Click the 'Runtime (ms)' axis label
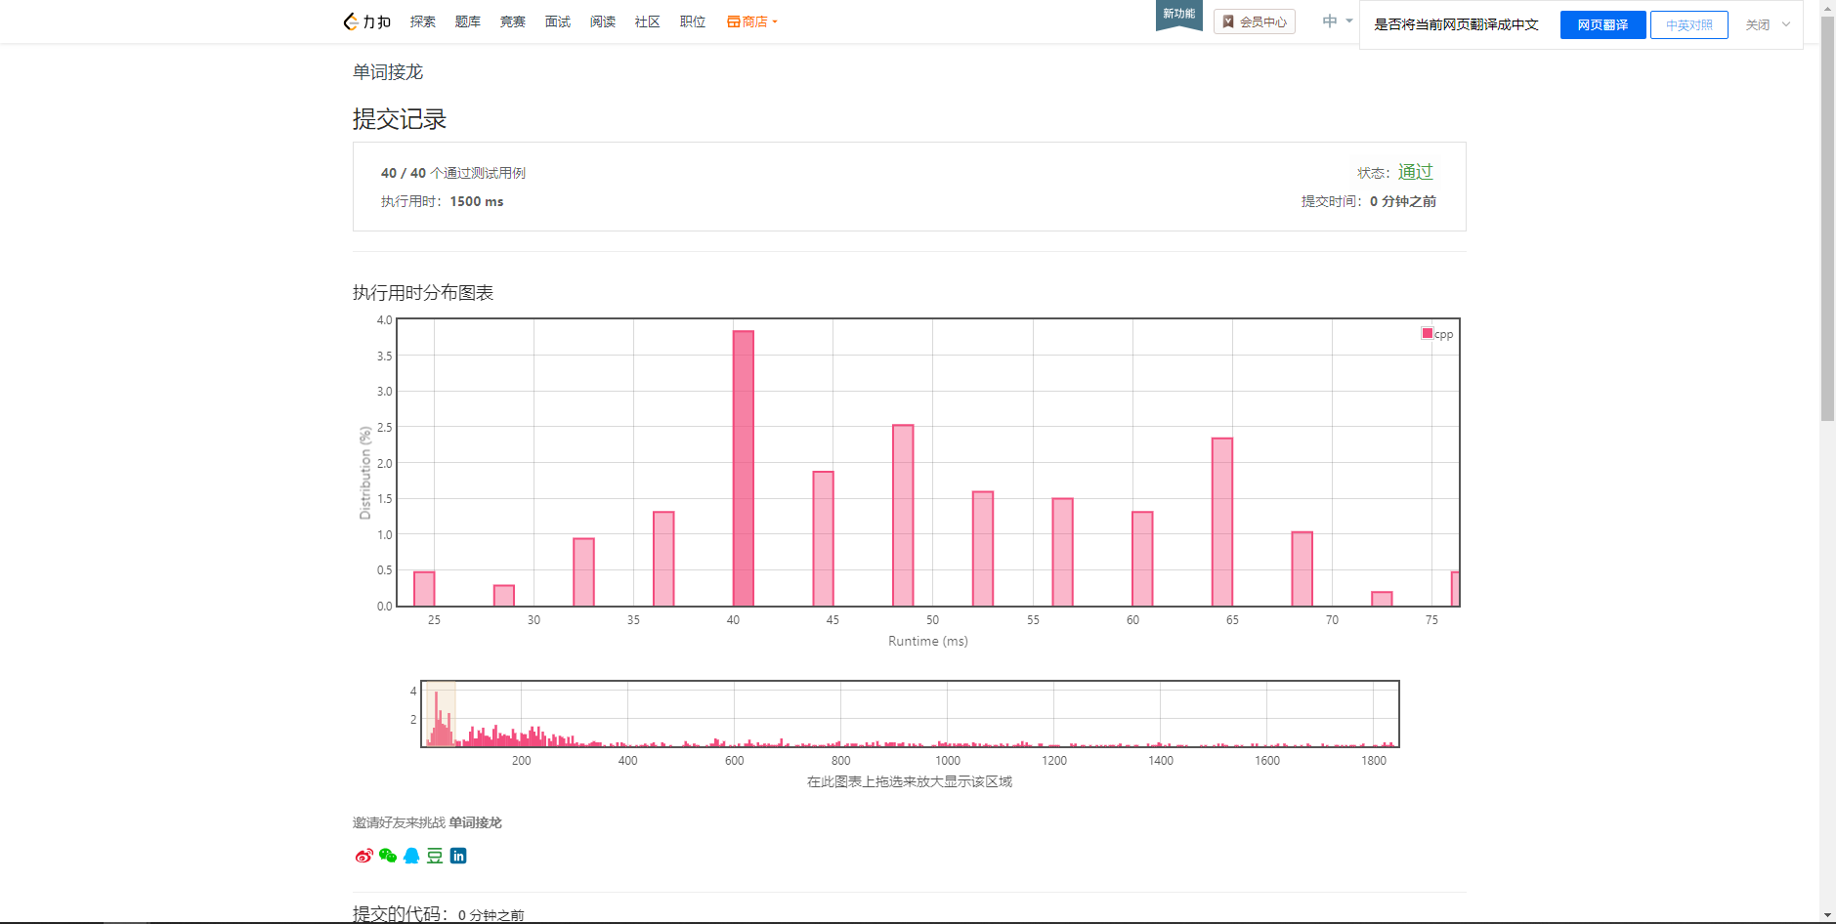 928,641
